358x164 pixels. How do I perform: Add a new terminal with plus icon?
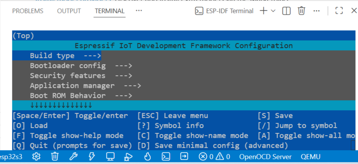coord(264,11)
